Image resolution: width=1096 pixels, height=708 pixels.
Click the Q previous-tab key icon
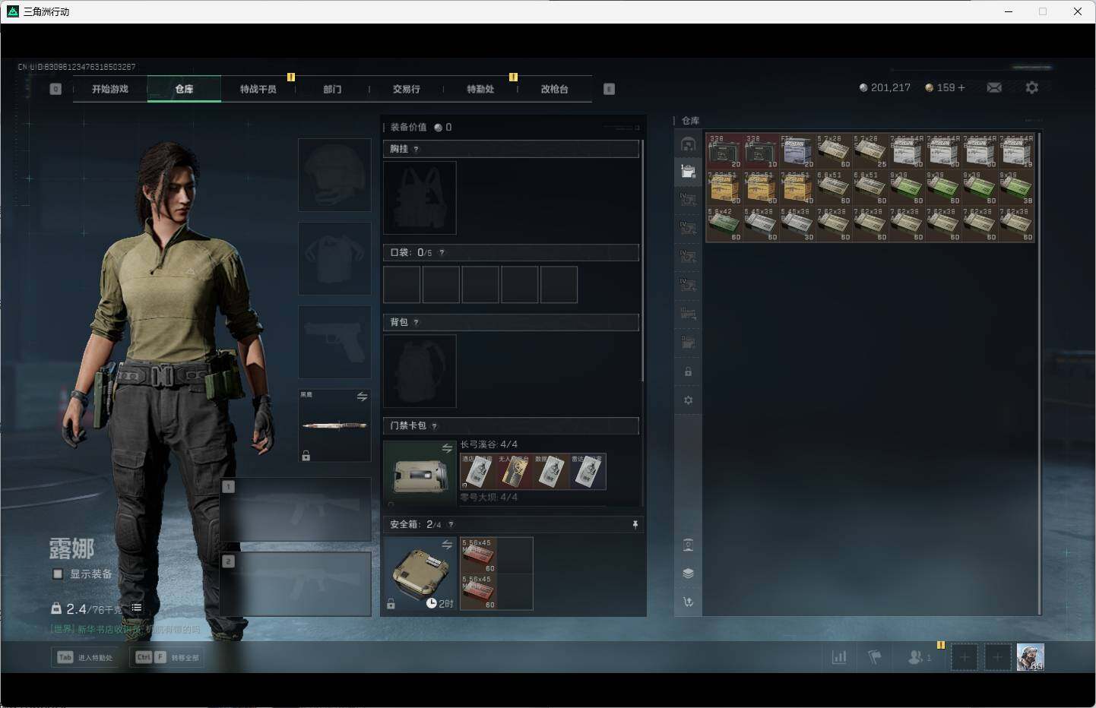(x=55, y=89)
